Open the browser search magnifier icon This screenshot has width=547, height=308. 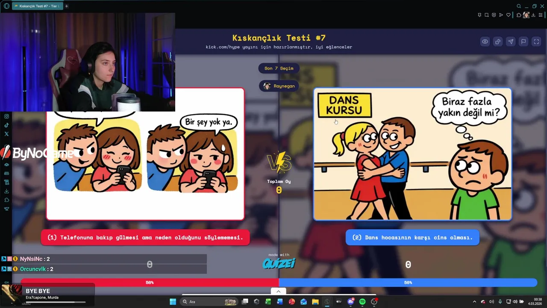(x=519, y=6)
